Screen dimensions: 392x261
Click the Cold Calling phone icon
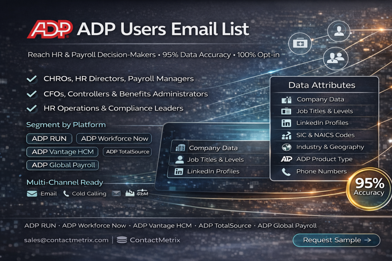click(x=66, y=194)
